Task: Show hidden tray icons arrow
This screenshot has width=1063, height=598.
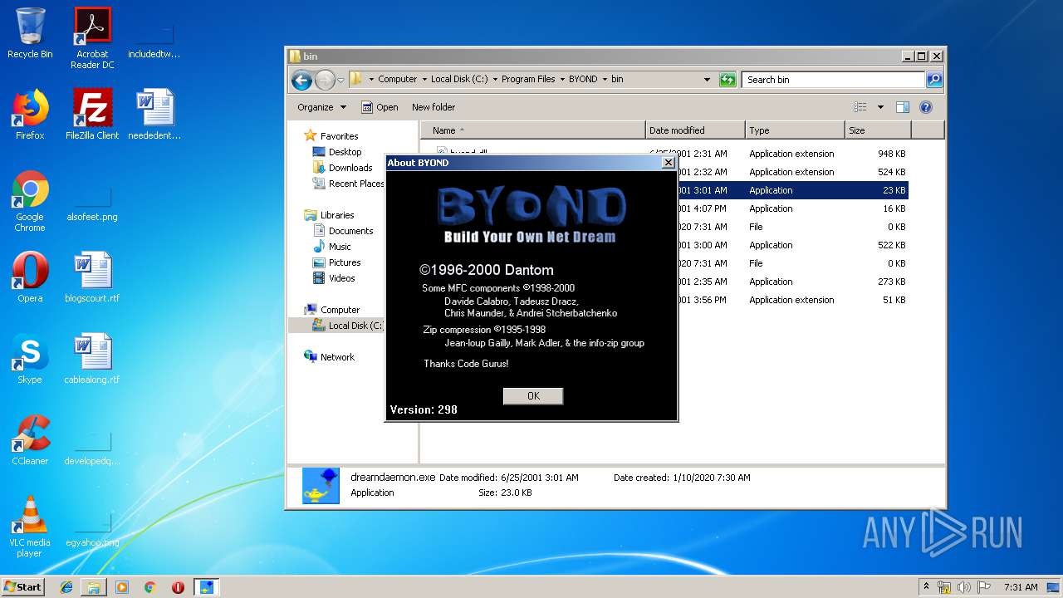Action: point(927,586)
